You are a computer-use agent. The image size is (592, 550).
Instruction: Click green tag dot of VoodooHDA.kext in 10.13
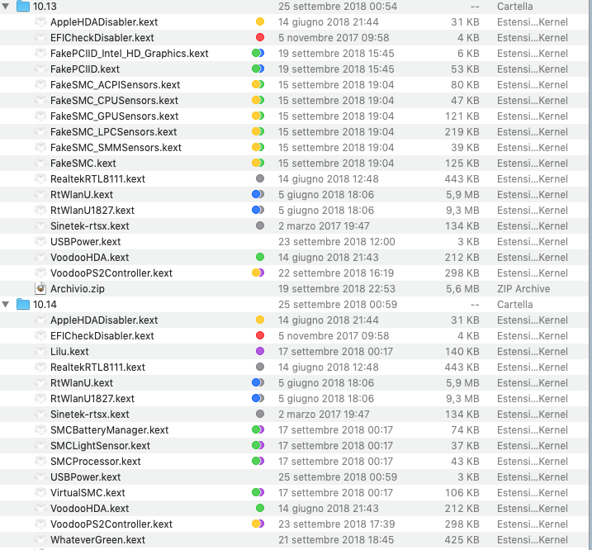pos(260,257)
